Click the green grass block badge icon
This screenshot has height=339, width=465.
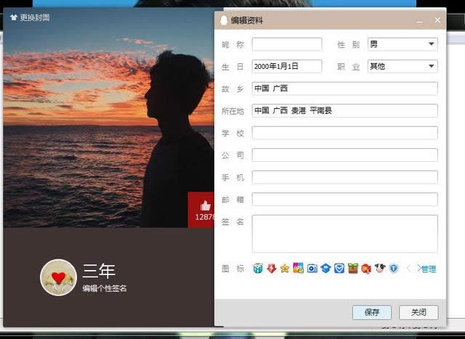352,269
